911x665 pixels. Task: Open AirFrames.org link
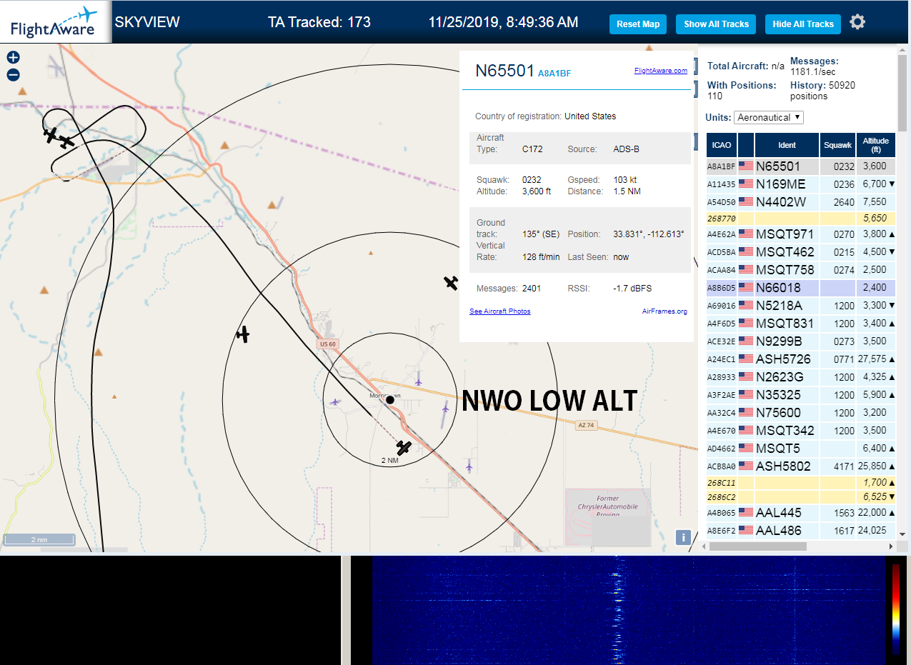(x=664, y=311)
